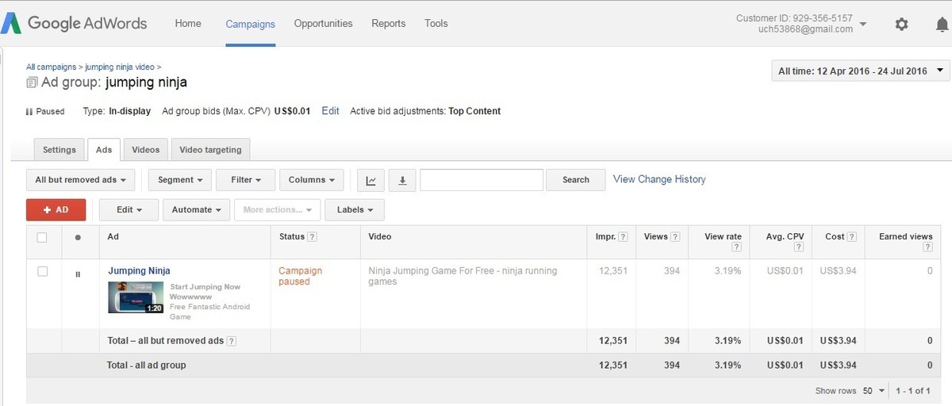Click help icon beside Status header
The height and width of the screenshot is (406, 952).
(x=313, y=237)
